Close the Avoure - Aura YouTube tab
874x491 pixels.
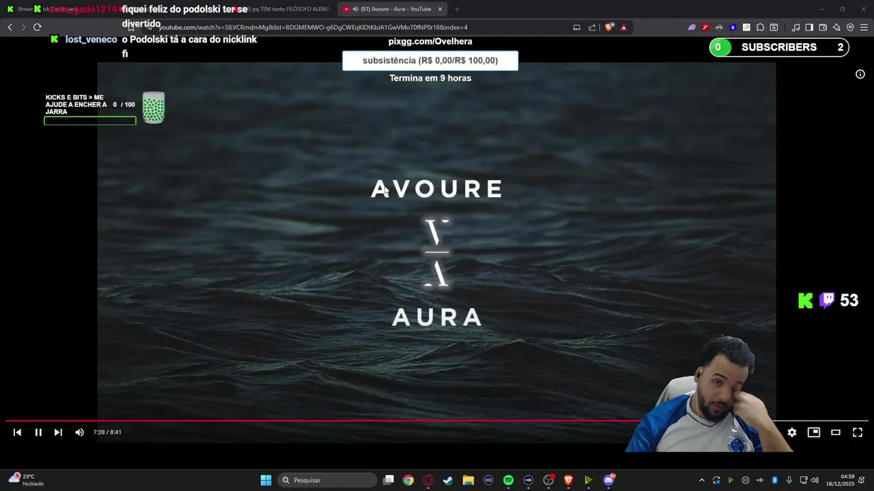[440, 9]
